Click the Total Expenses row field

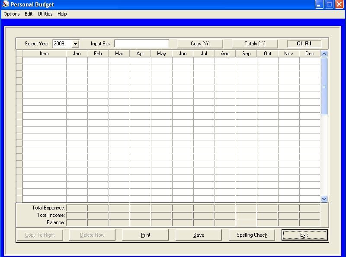(77, 208)
